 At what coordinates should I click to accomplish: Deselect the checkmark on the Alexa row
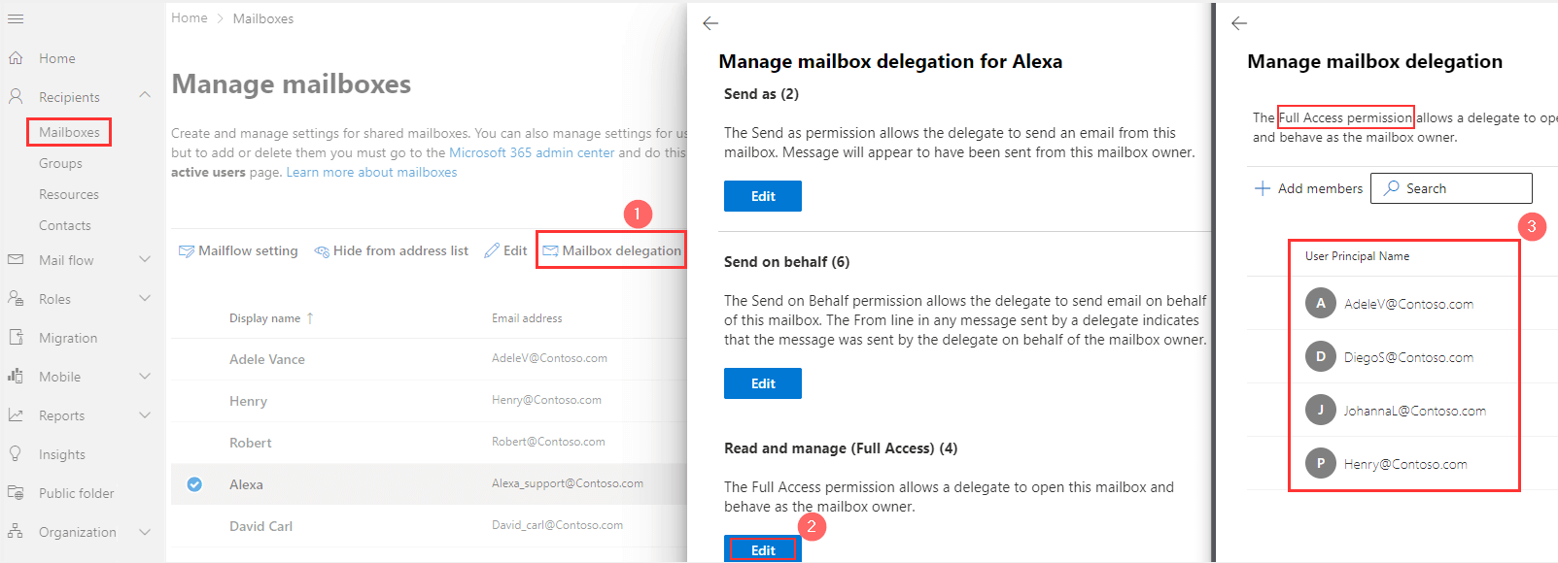pyautogui.click(x=194, y=483)
